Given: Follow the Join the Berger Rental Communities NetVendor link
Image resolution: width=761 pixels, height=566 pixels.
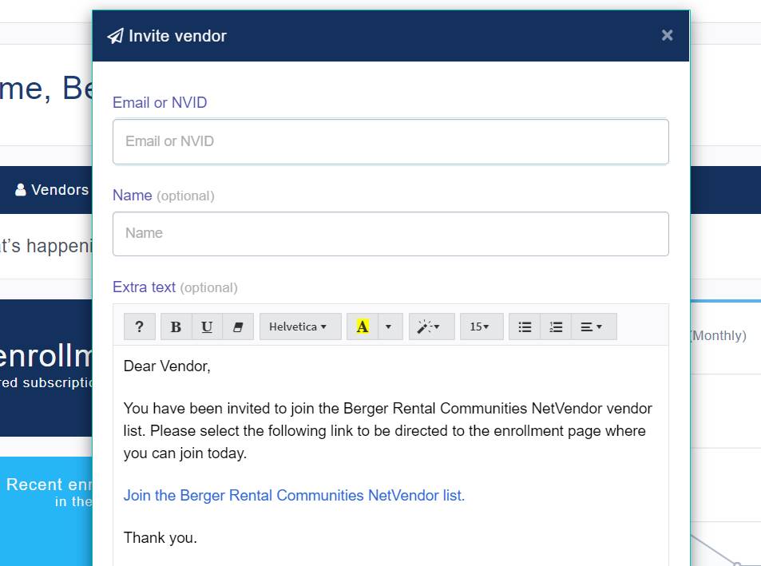Looking at the screenshot, I should point(294,495).
